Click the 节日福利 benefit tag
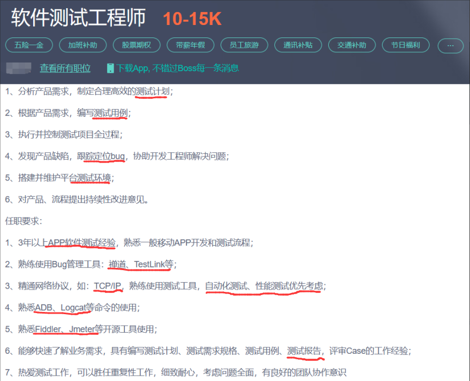The image size is (470, 381). [x=405, y=46]
